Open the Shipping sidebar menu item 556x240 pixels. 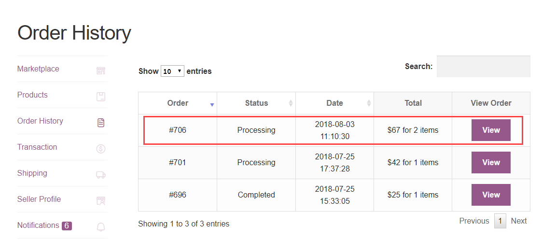(x=32, y=173)
